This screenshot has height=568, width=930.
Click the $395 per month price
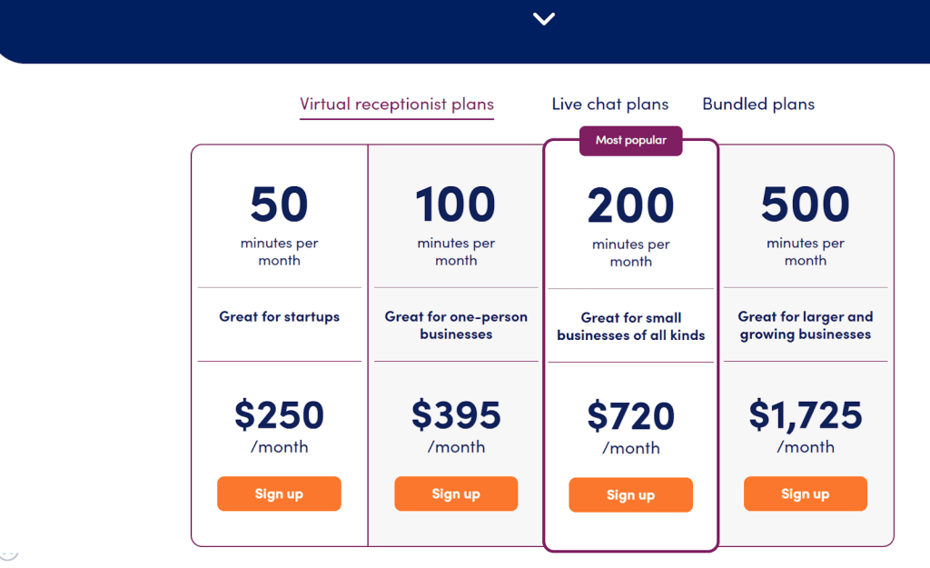coord(456,414)
